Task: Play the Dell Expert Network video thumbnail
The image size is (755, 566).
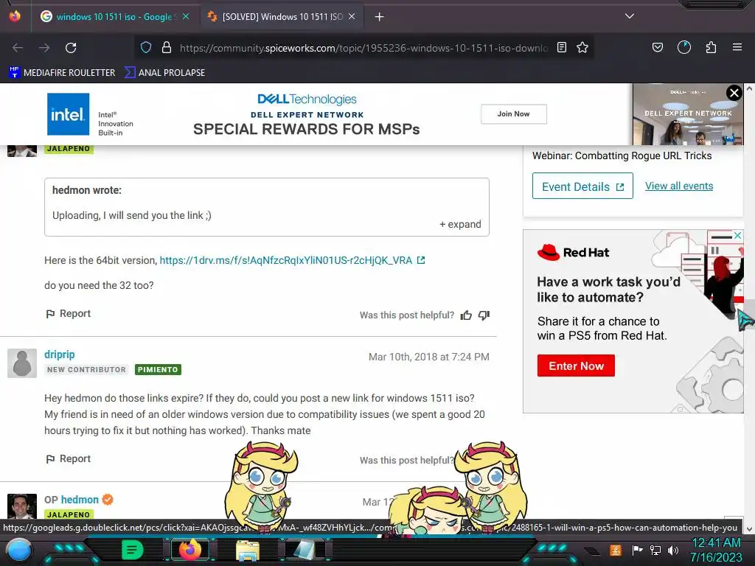Action: click(688, 114)
